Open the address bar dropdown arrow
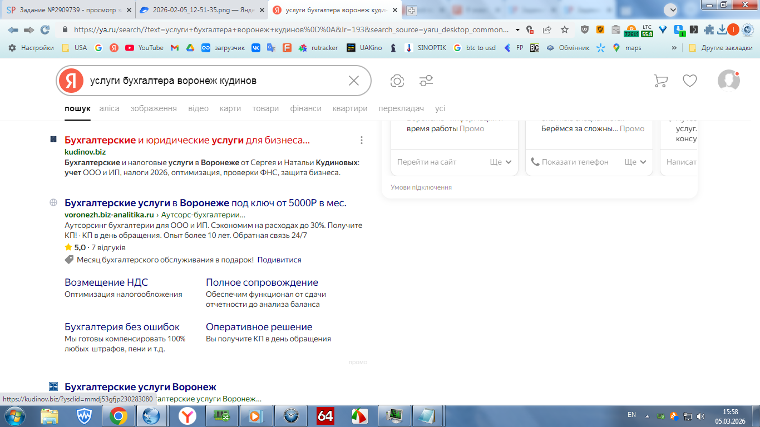This screenshot has width=760, height=427. (518, 30)
